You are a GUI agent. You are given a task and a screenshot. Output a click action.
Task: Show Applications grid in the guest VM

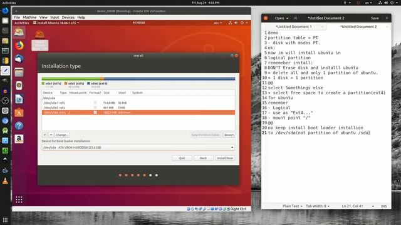[19, 199]
